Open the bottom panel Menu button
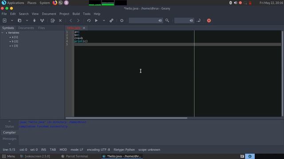Image resolution: width=284 pixels, height=159 pixels. tap(8, 156)
